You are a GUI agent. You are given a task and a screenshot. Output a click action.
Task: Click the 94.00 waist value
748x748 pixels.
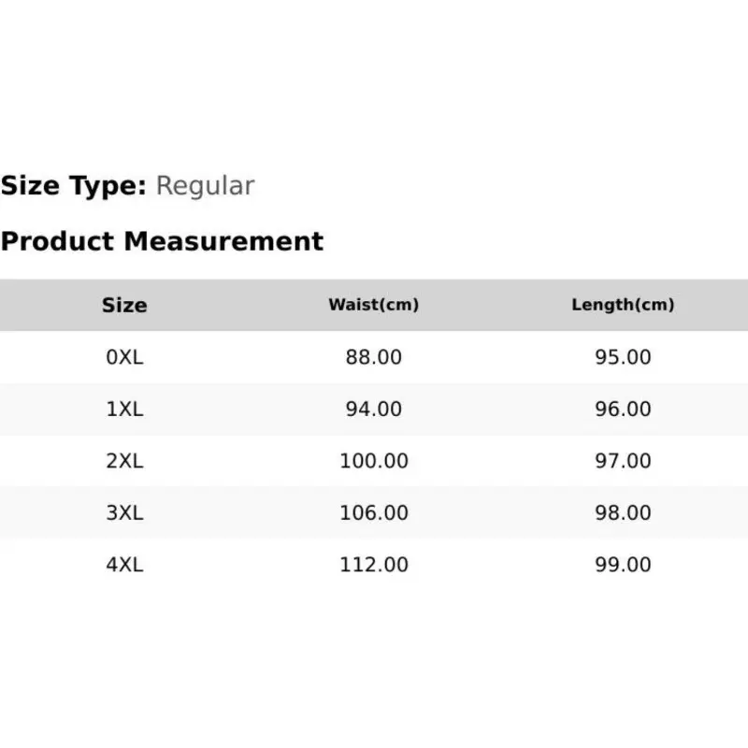tap(373, 409)
